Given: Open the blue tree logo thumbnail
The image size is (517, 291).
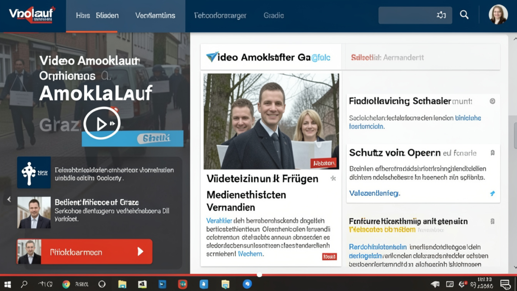Looking at the screenshot, I should [34, 172].
